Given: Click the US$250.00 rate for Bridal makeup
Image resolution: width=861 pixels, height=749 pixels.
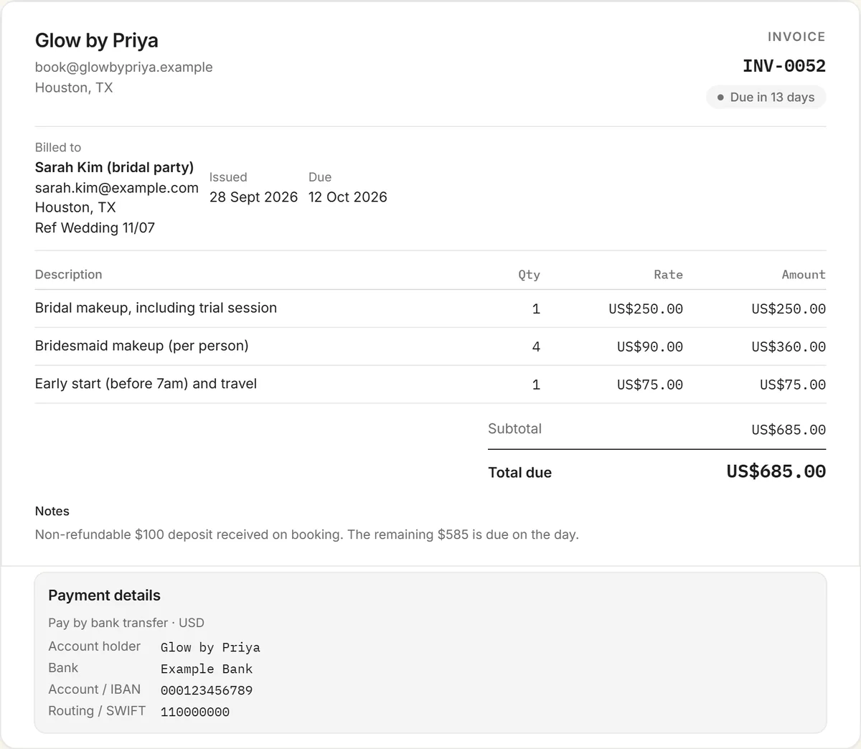Looking at the screenshot, I should click(x=646, y=309).
